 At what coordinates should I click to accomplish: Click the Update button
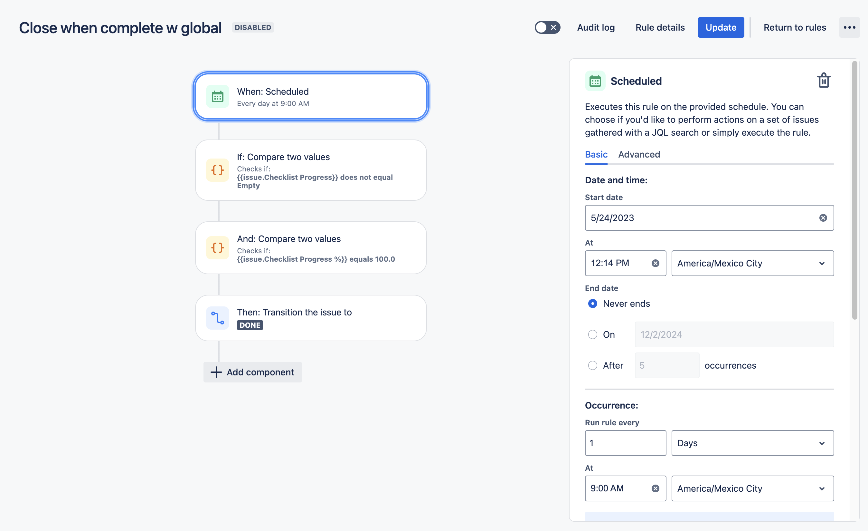pos(721,27)
